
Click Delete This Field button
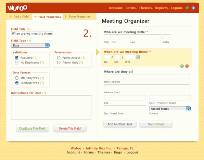[x=70, y=128]
